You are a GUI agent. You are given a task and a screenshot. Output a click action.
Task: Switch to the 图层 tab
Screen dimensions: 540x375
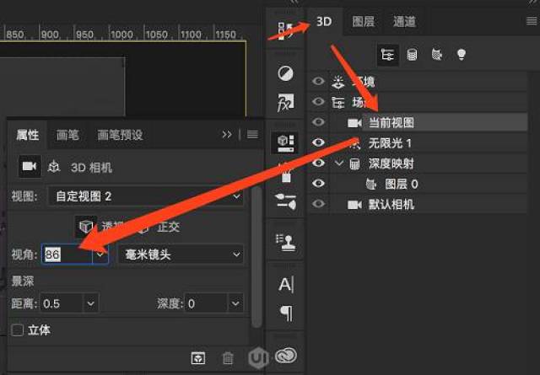pos(364,22)
